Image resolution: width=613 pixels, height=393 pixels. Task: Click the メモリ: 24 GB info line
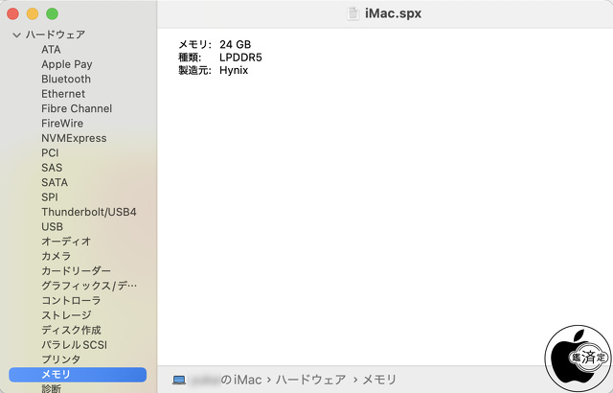click(x=215, y=45)
